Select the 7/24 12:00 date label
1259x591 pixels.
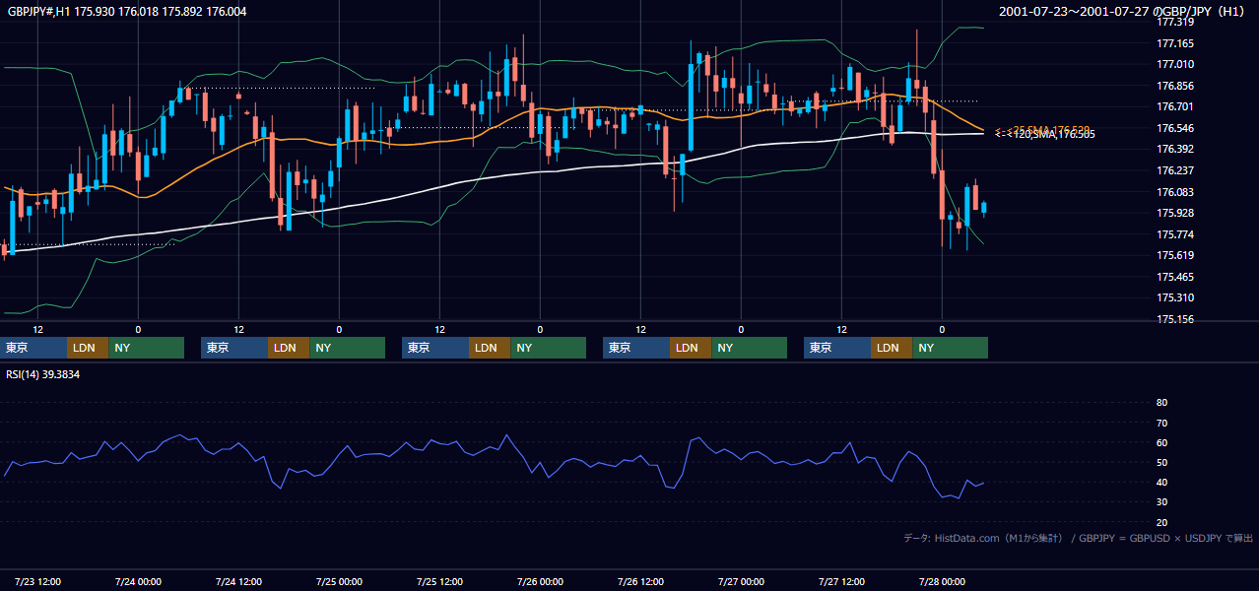[x=238, y=582]
